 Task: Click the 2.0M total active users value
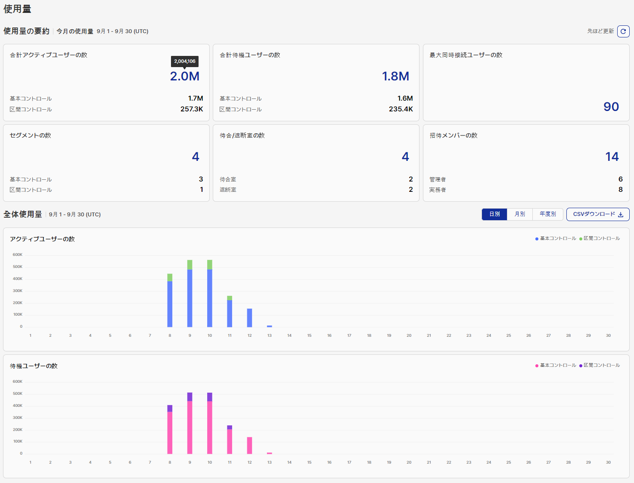pos(184,76)
